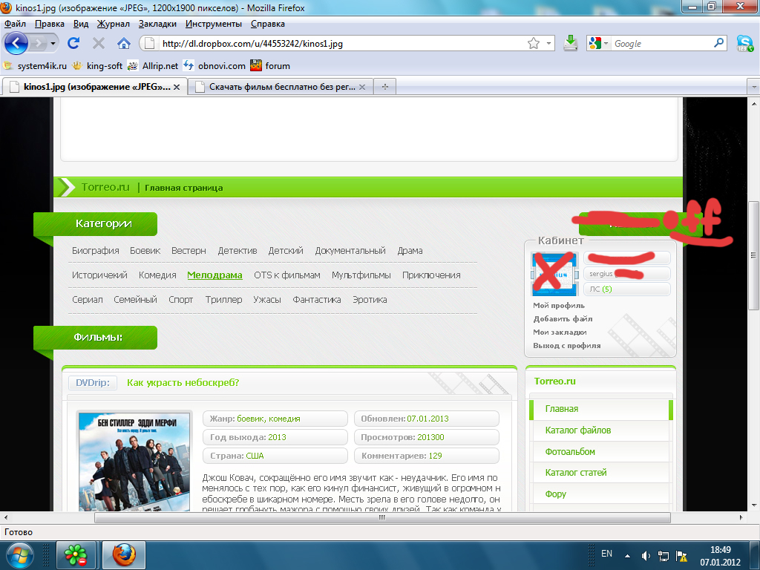
Task: Expand the address bar history dropdown
Action: [x=548, y=44]
